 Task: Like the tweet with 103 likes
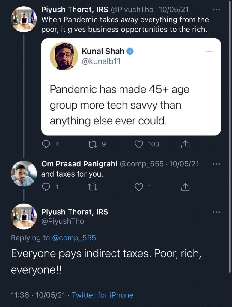point(139,145)
